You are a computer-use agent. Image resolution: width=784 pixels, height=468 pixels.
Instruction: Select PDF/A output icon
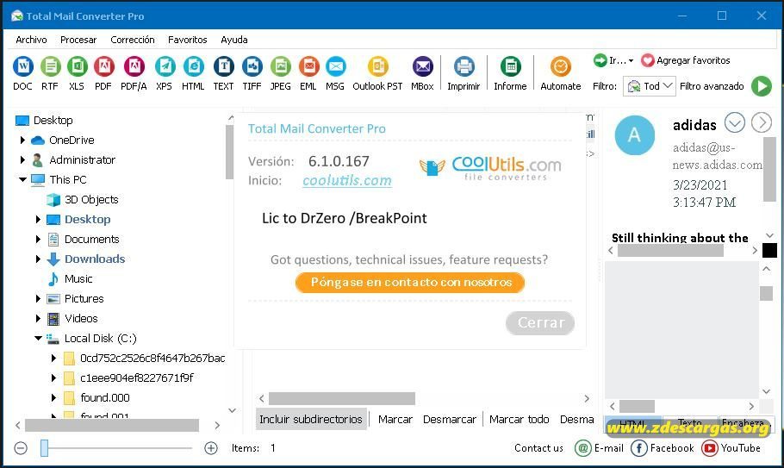pos(134,66)
